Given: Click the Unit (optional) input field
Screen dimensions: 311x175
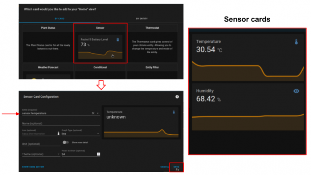Looking at the screenshot, I should coord(41,144).
